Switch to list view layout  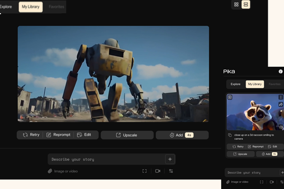(246, 4)
